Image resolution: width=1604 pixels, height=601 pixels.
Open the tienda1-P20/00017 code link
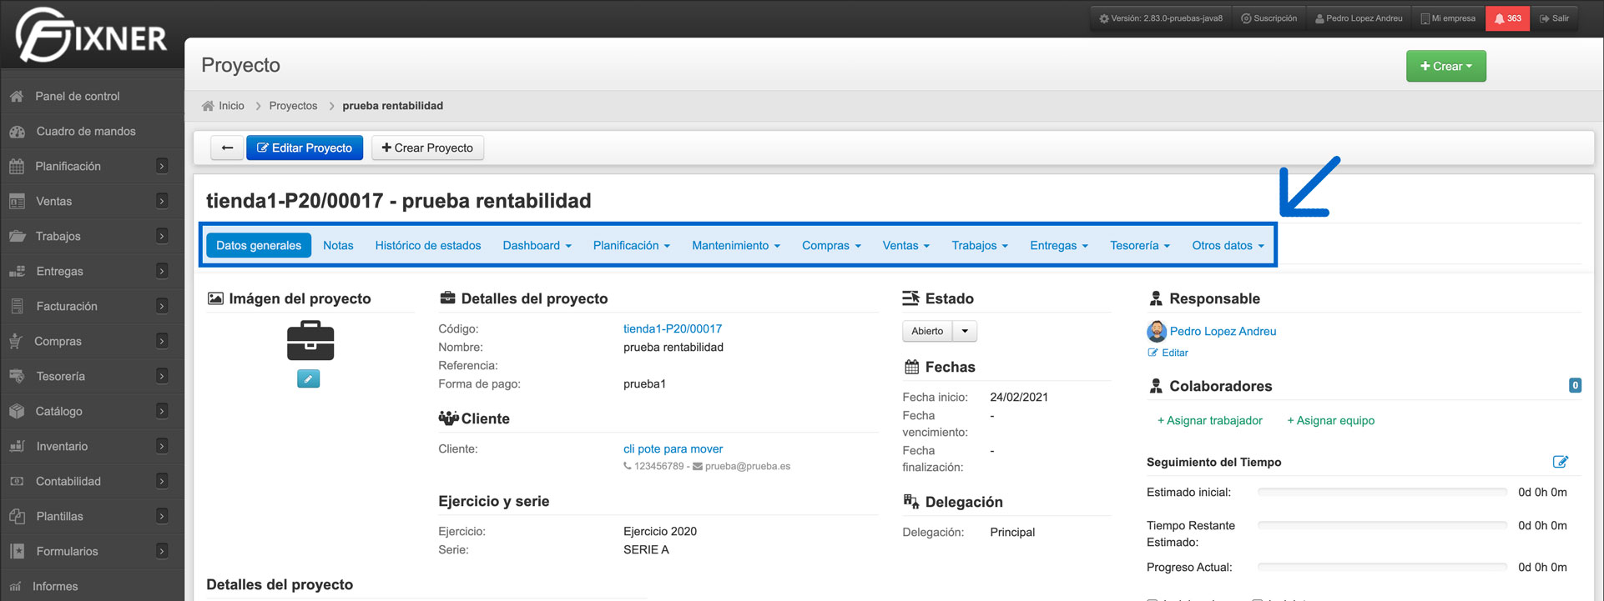[x=673, y=329]
